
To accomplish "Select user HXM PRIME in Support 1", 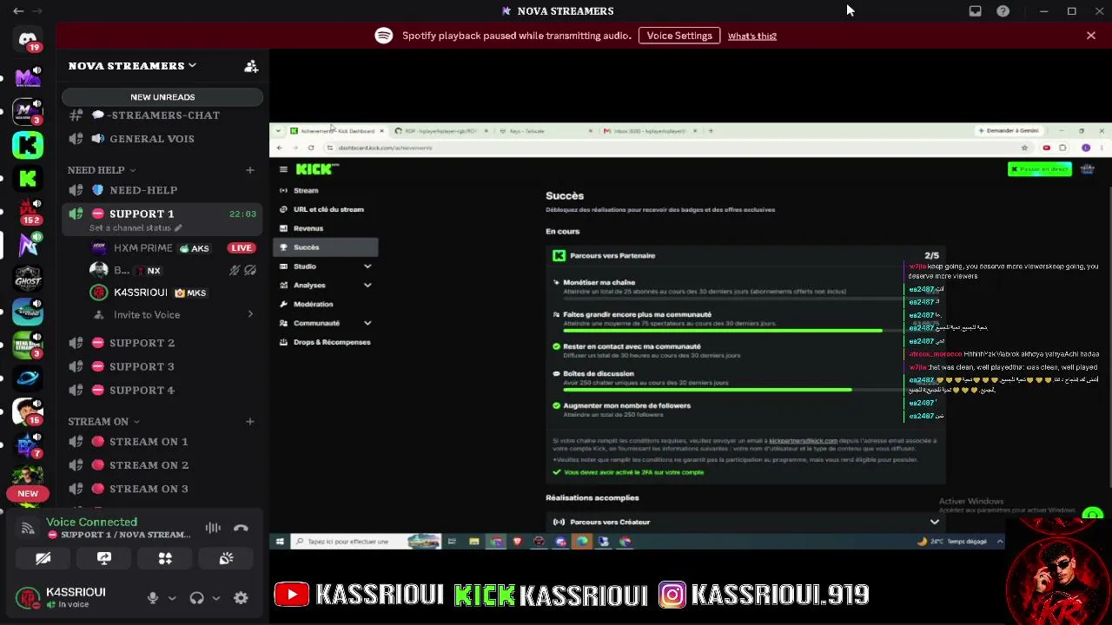I will [162, 248].
